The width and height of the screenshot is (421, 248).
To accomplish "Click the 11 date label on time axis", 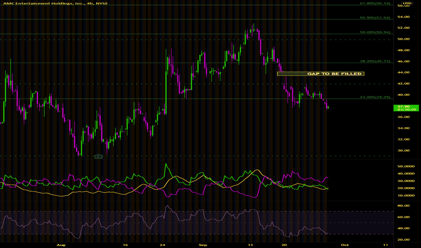I will tap(386, 245).
